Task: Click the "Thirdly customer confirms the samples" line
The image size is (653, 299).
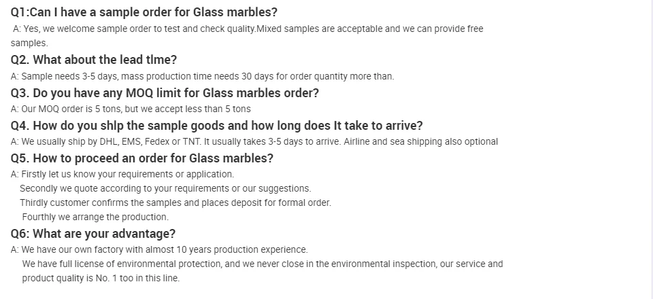Action: click(x=175, y=203)
